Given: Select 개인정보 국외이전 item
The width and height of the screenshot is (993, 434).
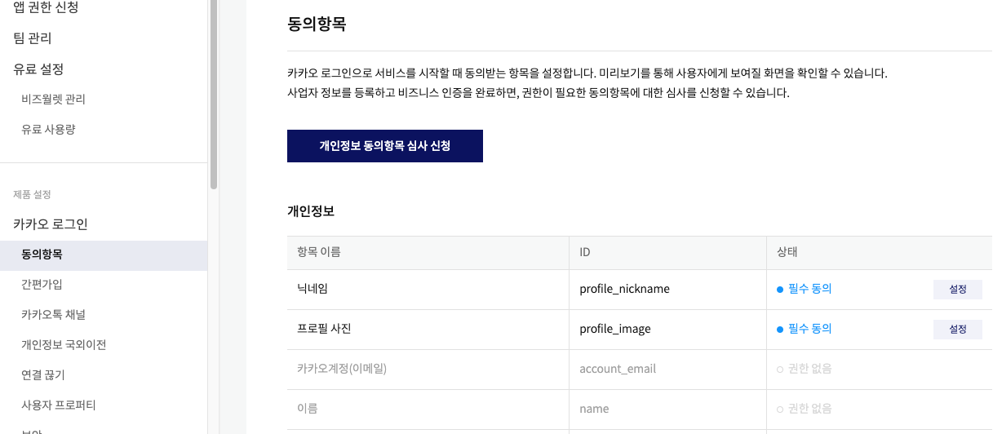Looking at the screenshot, I should tap(64, 345).
